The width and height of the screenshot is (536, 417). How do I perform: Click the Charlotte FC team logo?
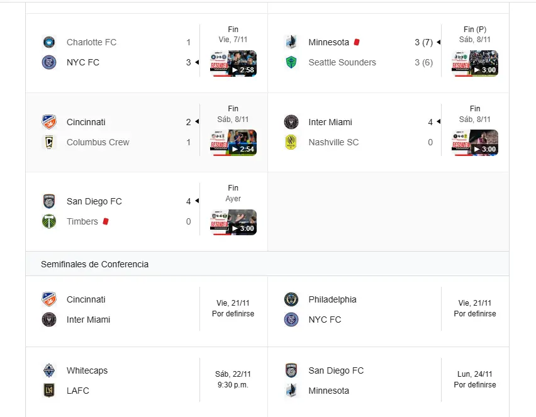[x=48, y=42]
